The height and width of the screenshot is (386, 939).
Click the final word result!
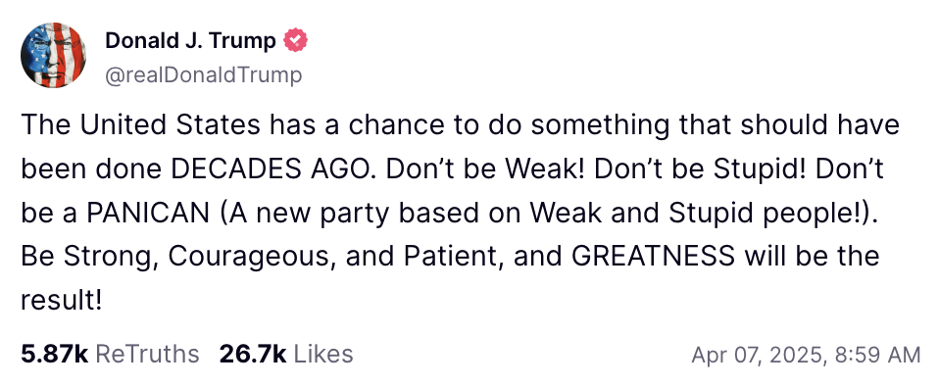(61, 301)
